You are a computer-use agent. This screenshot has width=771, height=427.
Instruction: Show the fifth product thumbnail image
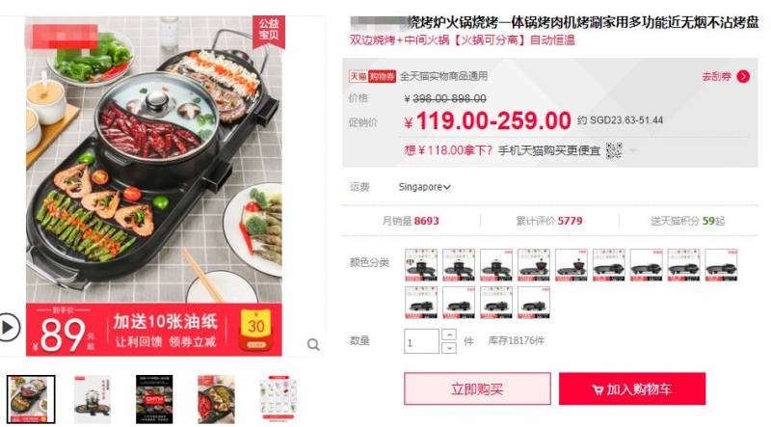[279, 399]
